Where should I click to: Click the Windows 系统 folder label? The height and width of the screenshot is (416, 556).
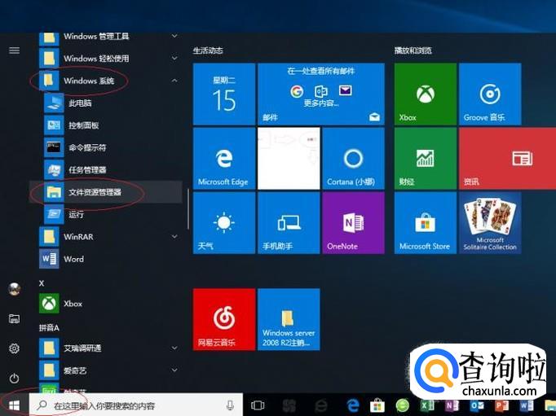tap(89, 81)
